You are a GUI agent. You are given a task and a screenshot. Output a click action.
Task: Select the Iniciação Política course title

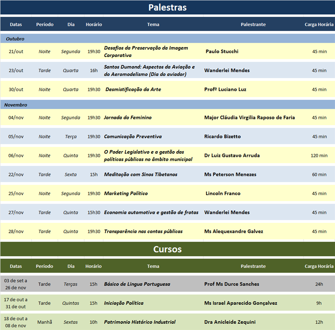pos(124,303)
